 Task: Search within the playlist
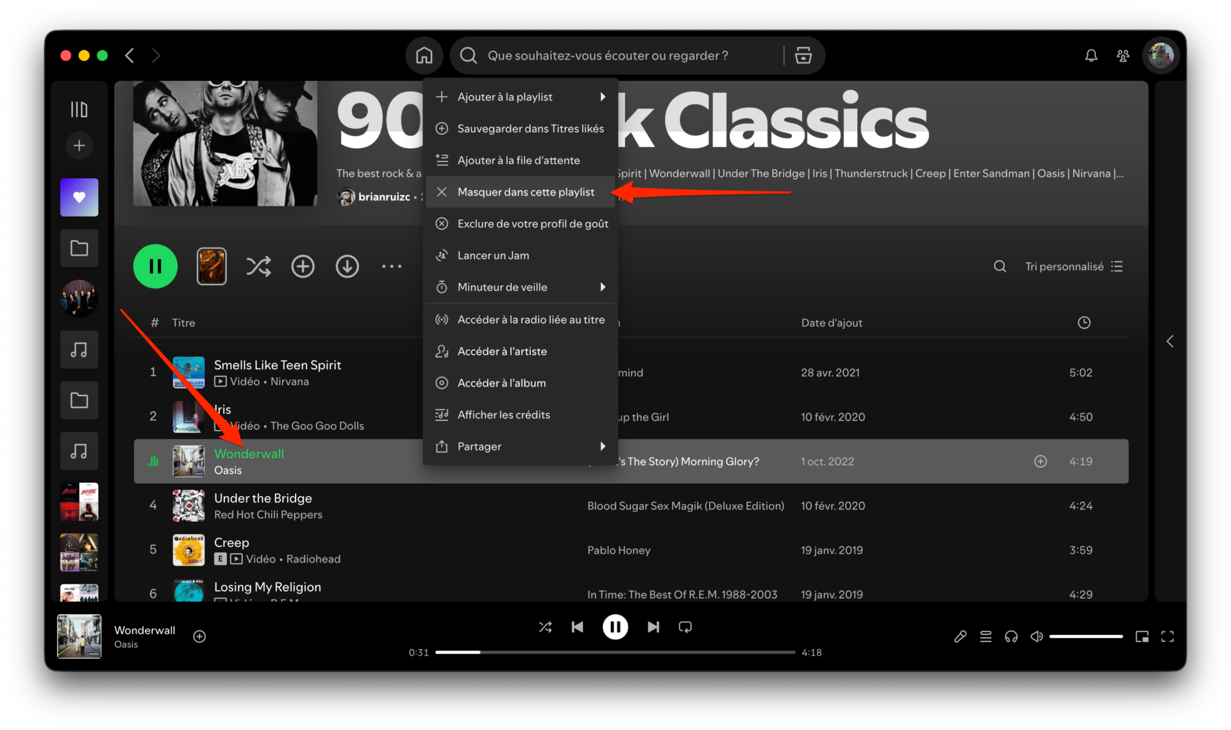click(1000, 266)
